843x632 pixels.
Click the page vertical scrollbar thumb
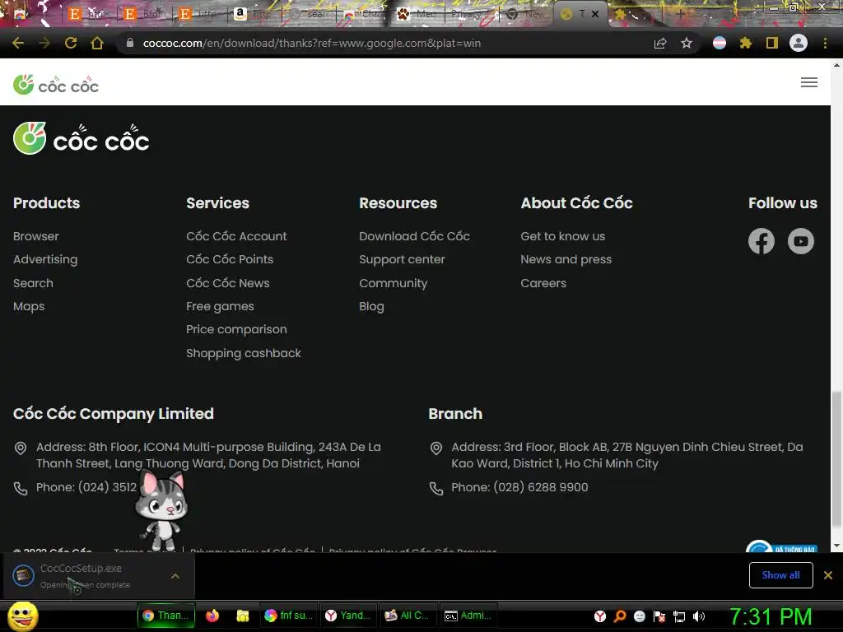point(836,459)
